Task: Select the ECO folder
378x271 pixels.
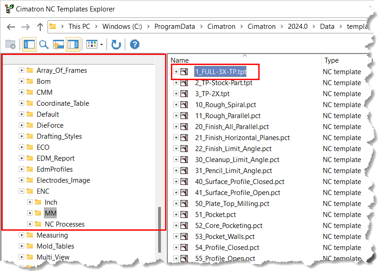Action: [43, 147]
